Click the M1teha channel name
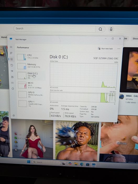Viewport: 138px width, 184px height. pyautogui.click(x=129, y=99)
